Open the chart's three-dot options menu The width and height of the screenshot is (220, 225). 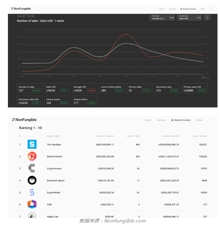click(x=207, y=18)
